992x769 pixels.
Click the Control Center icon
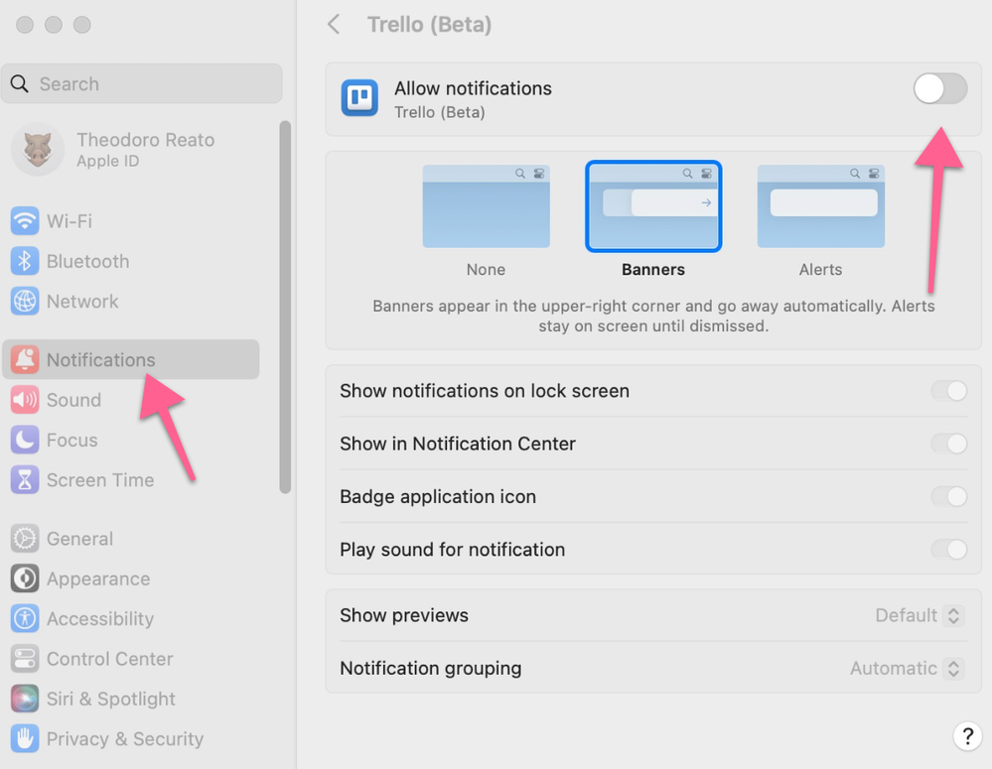tap(25, 658)
